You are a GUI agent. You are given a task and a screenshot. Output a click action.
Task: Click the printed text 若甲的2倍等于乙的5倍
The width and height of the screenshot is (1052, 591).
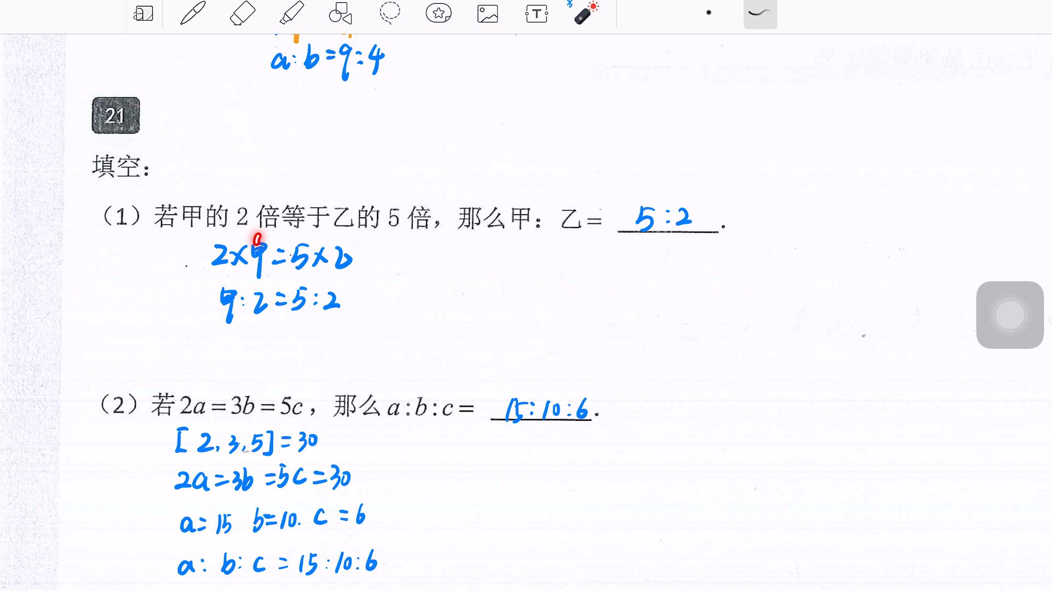click(293, 217)
